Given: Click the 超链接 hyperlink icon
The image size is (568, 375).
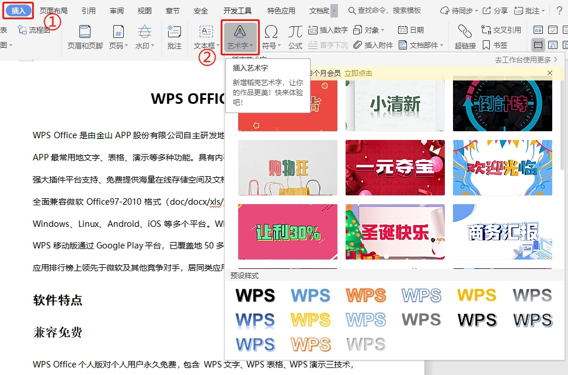Looking at the screenshot, I should coord(465,32).
